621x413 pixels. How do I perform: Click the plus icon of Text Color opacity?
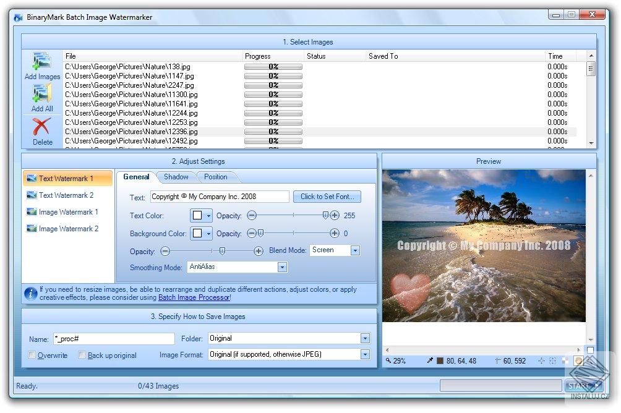tap(335, 215)
